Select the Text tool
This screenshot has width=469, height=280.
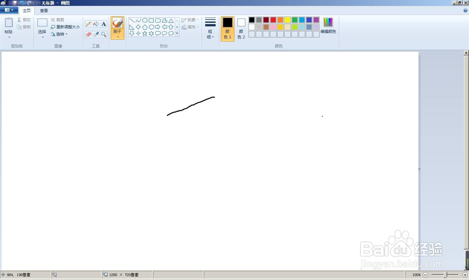(x=104, y=24)
